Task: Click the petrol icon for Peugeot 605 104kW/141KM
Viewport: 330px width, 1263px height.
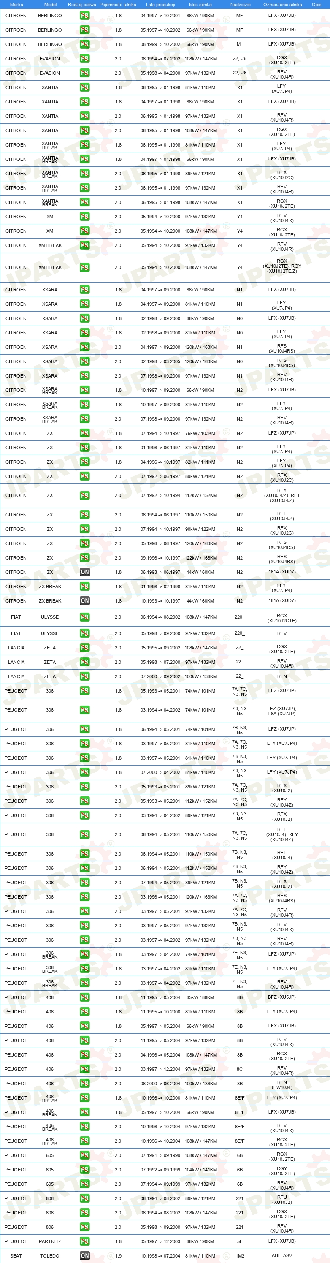Action: (85, 1170)
